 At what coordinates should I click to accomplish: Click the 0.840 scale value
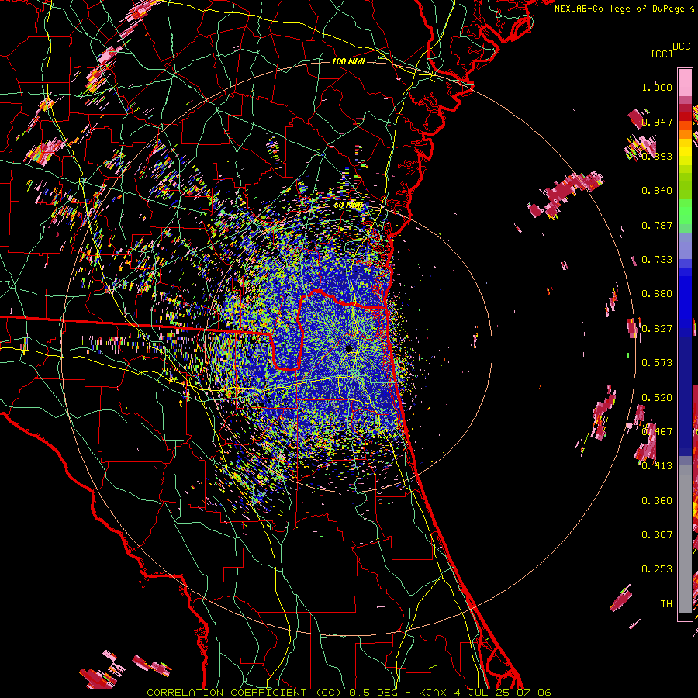657,191
